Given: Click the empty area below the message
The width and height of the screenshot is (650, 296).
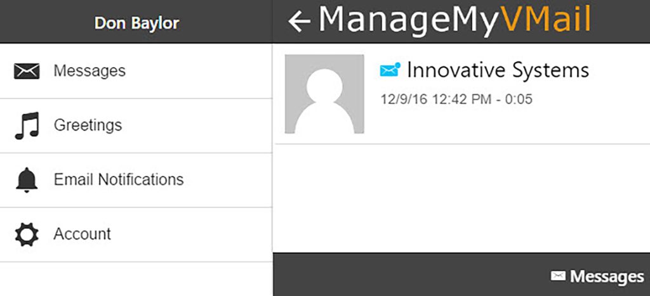Looking at the screenshot, I should [x=461, y=198].
